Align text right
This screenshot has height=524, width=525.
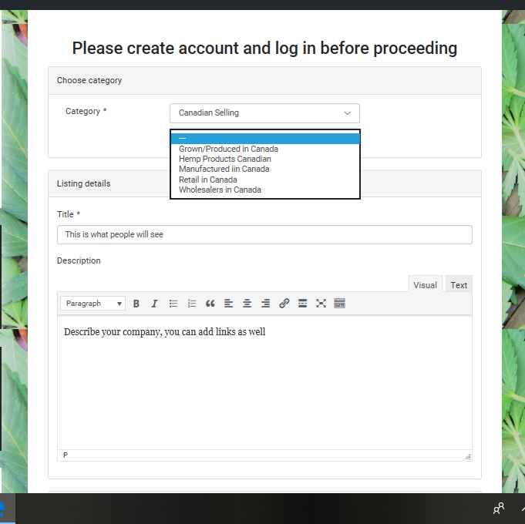(266, 304)
